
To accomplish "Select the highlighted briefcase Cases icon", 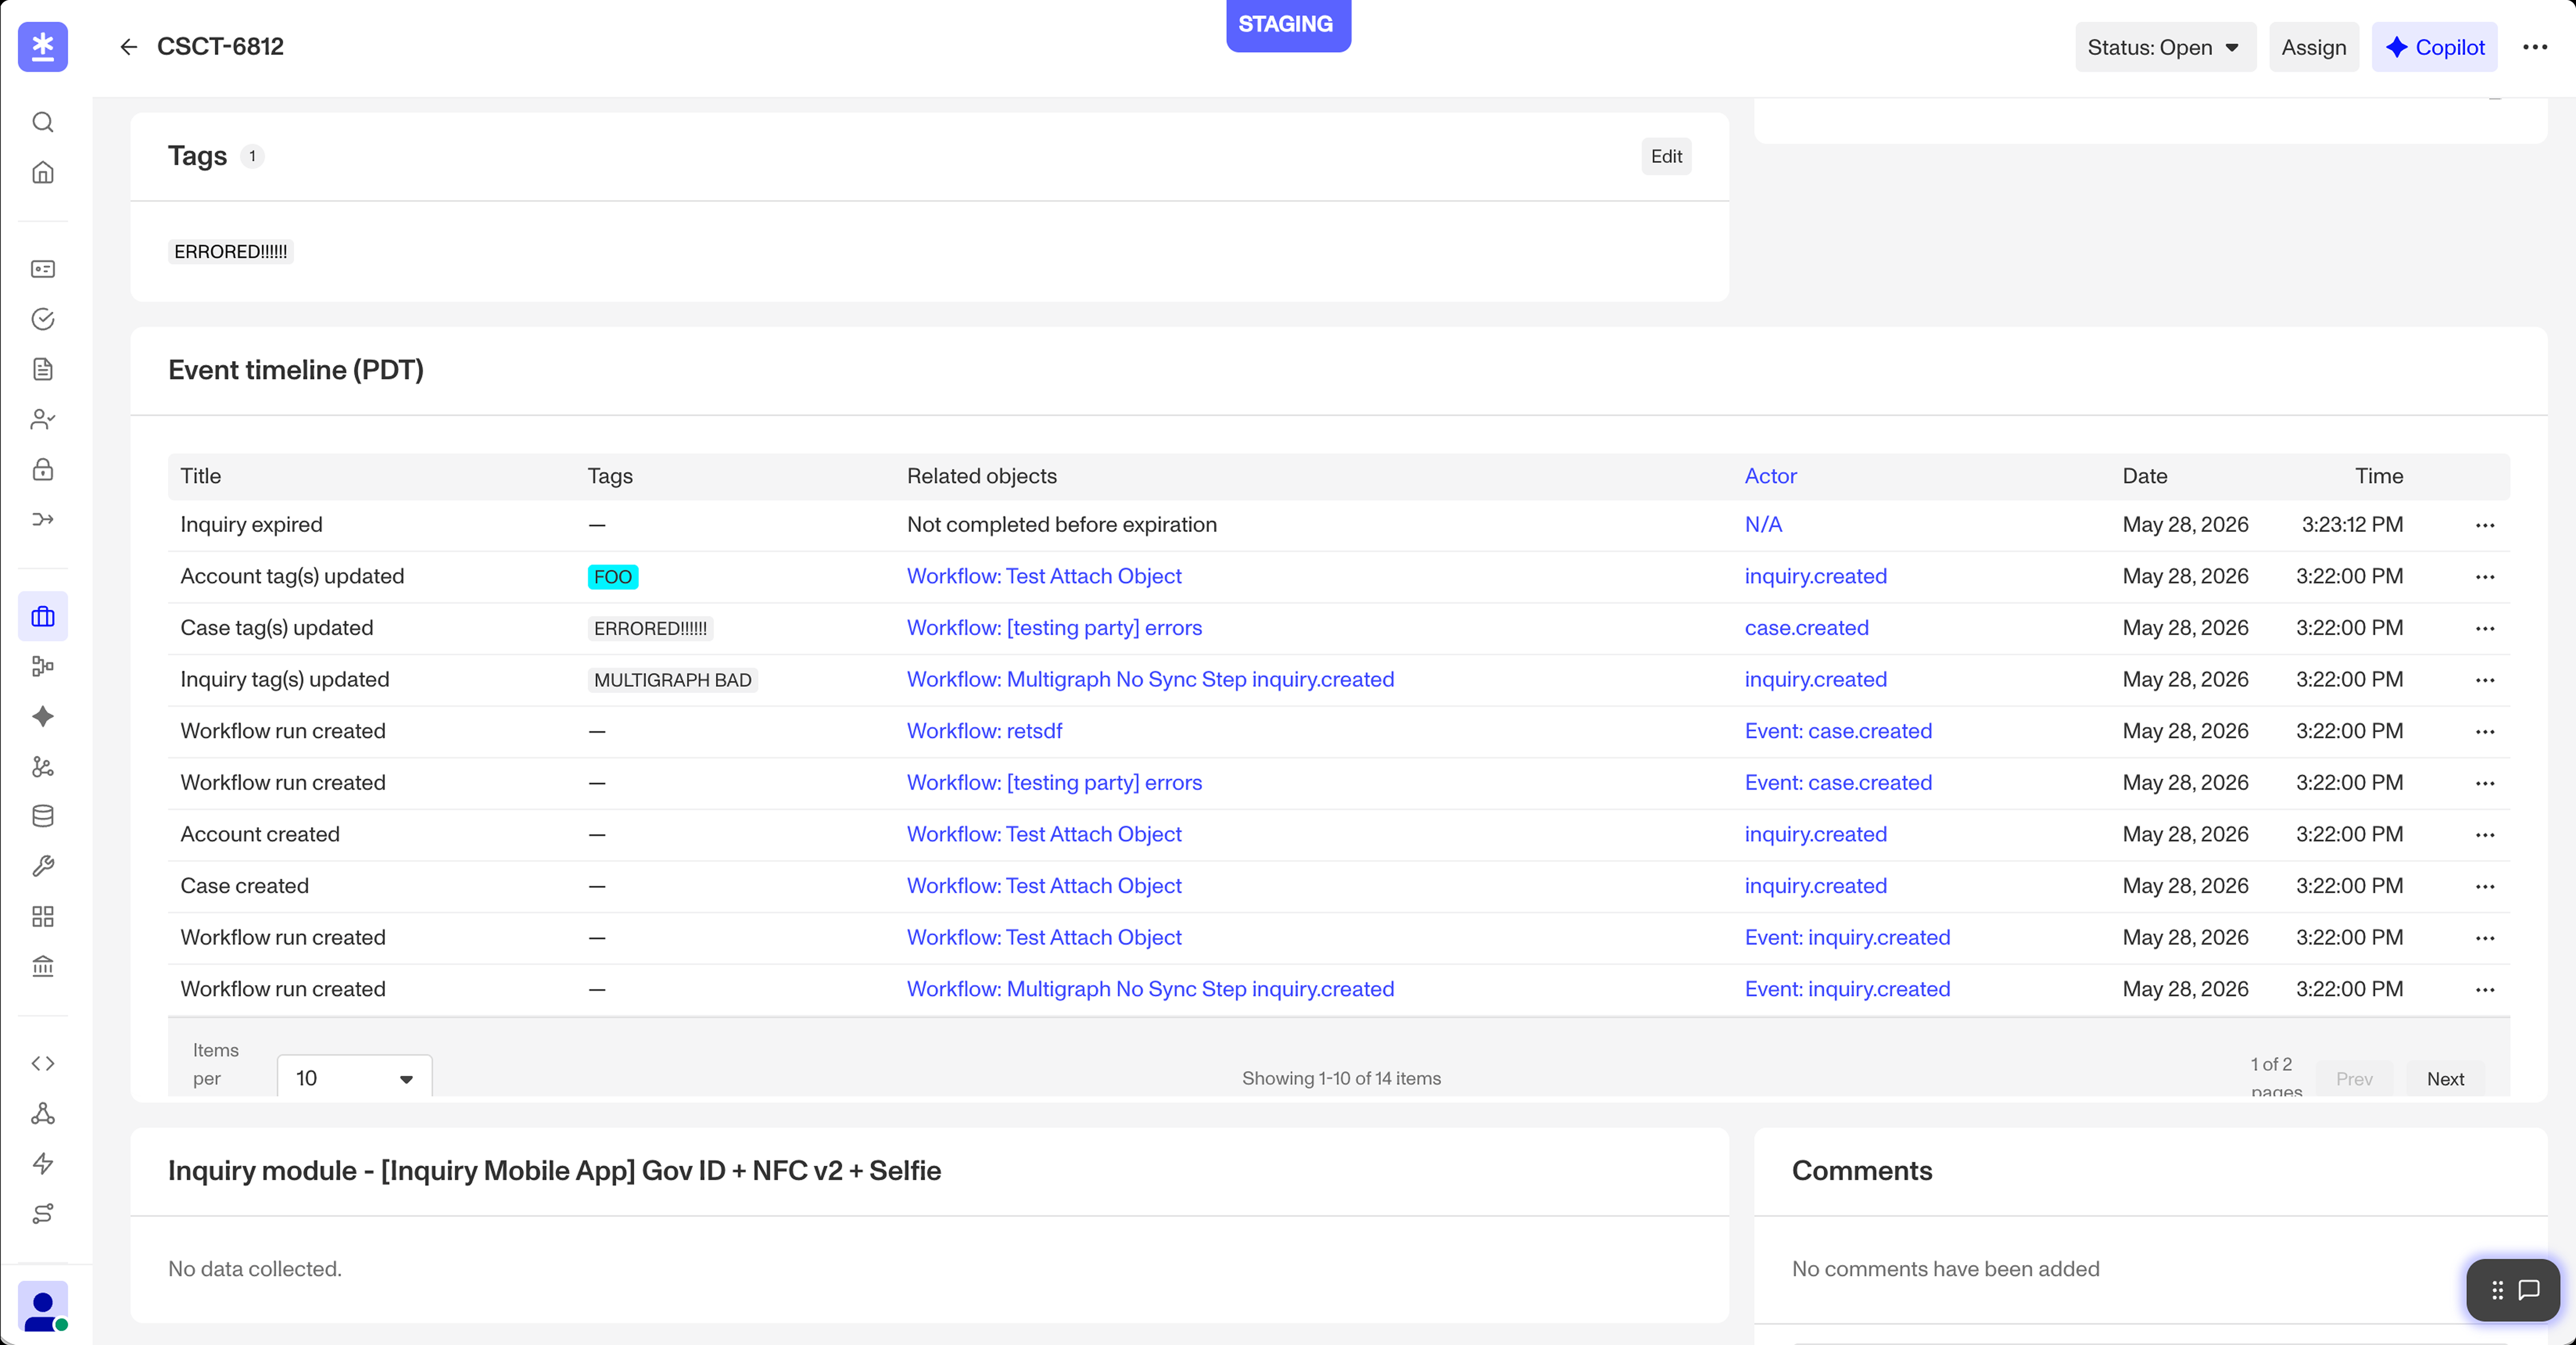I will point(43,616).
